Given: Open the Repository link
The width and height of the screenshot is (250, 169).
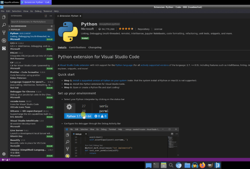Looking at the screenshot, I should pyautogui.click(x=144, y=29).
